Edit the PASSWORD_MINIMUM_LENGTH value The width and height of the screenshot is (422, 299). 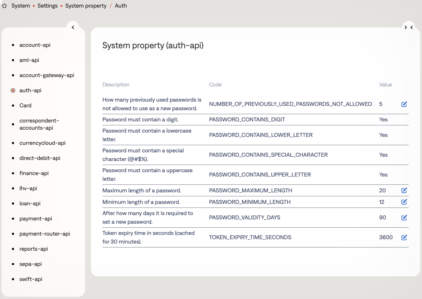click(404, 202)
